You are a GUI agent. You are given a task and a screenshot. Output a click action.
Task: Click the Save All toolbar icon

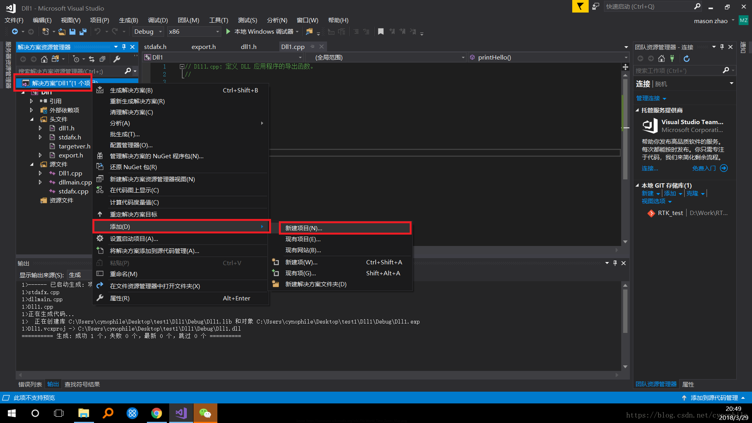coord(83,32)
